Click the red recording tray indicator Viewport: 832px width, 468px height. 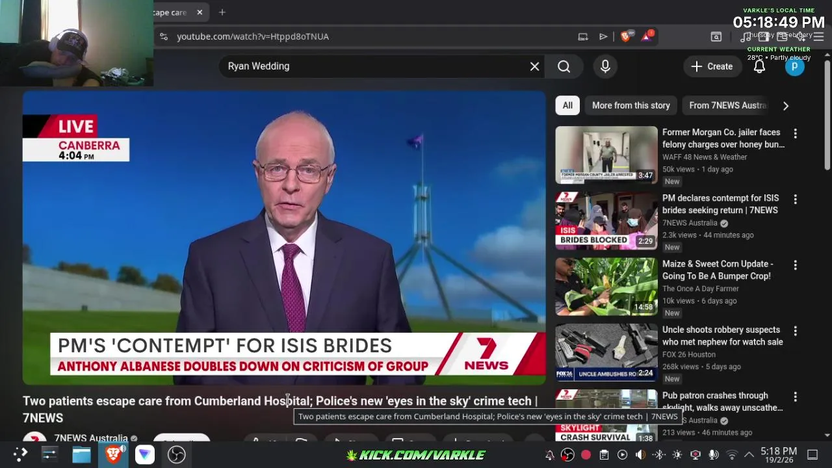tap(586, 455)
